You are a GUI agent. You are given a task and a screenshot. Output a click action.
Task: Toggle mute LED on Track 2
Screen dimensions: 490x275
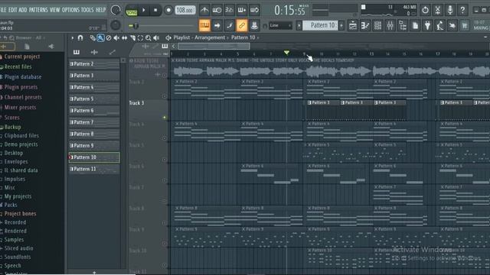(165, 96)
